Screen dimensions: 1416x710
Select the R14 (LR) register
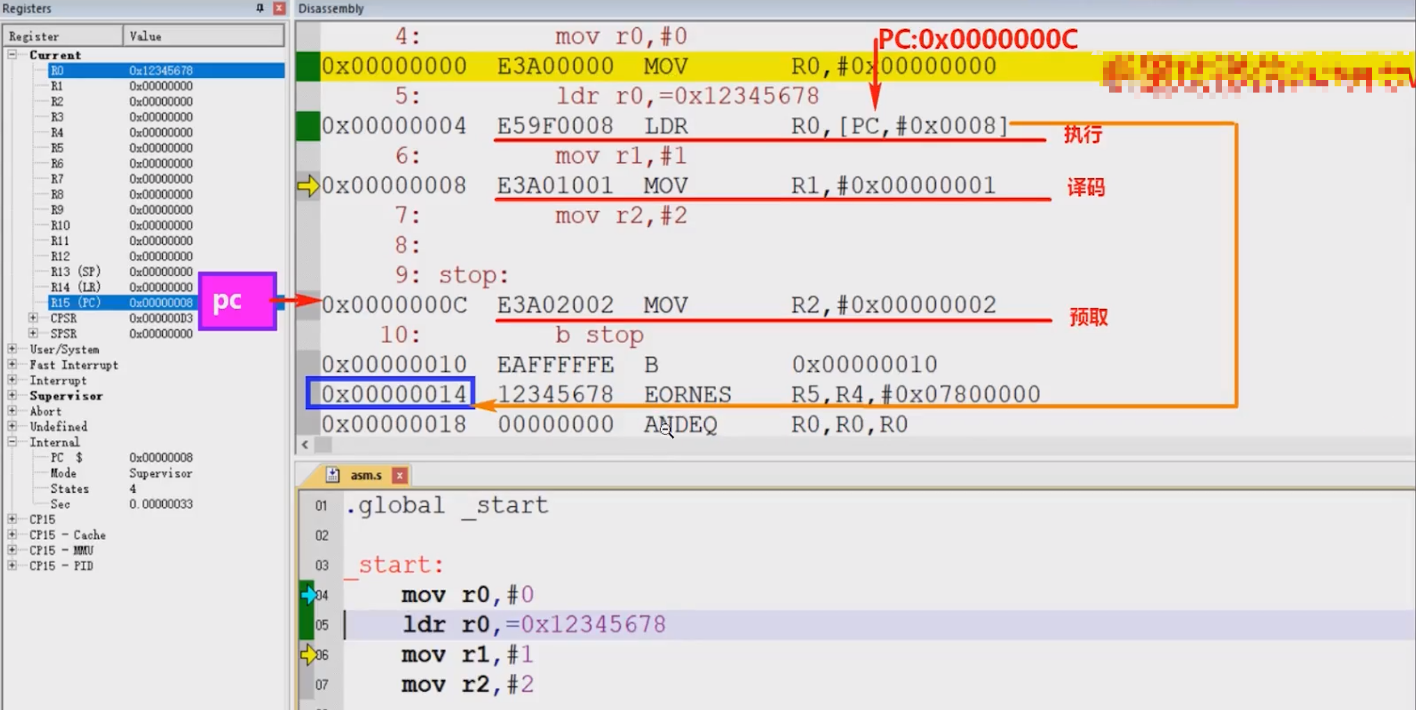pos(75,287)
